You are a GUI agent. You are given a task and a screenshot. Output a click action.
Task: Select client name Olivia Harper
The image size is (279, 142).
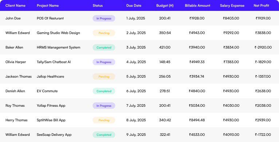click(x=16, y=62)
